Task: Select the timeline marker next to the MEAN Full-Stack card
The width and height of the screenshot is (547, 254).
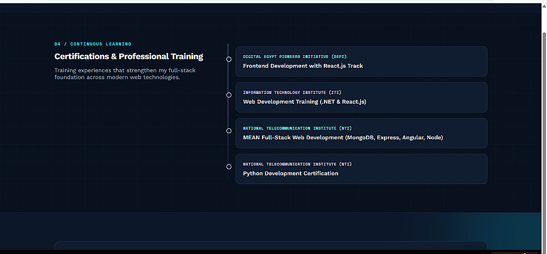Action: coord(229,131)
